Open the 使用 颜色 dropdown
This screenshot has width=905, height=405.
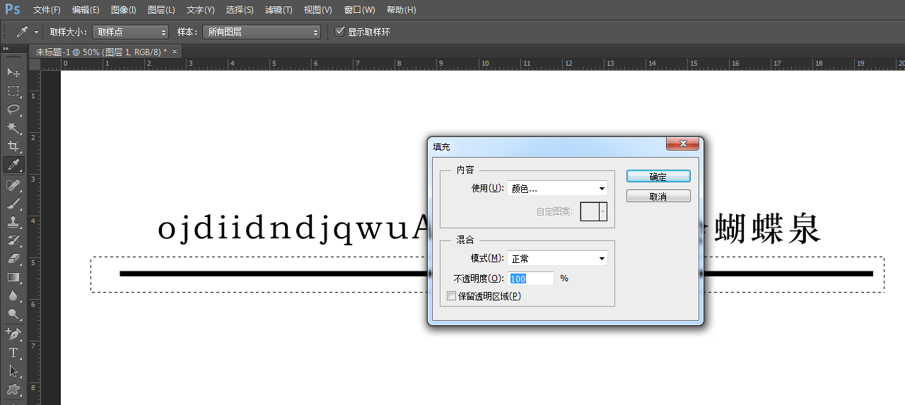click(x=557, y=188)
